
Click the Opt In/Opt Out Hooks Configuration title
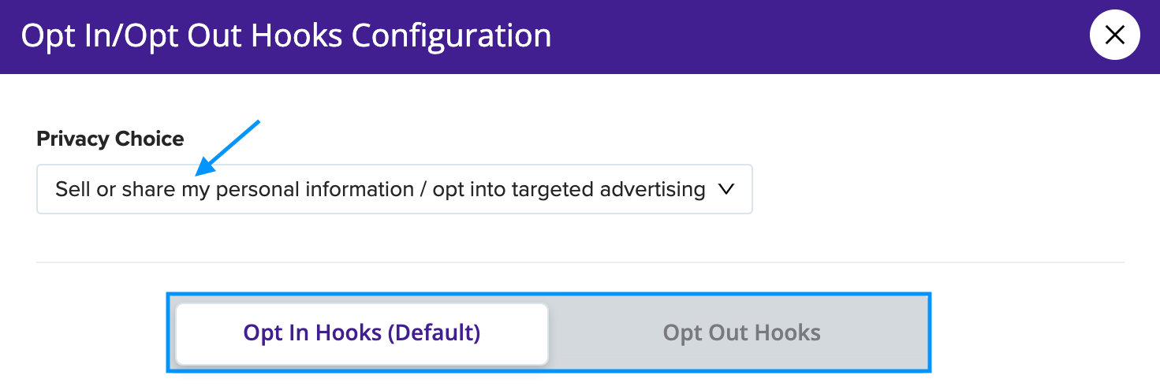286,36
